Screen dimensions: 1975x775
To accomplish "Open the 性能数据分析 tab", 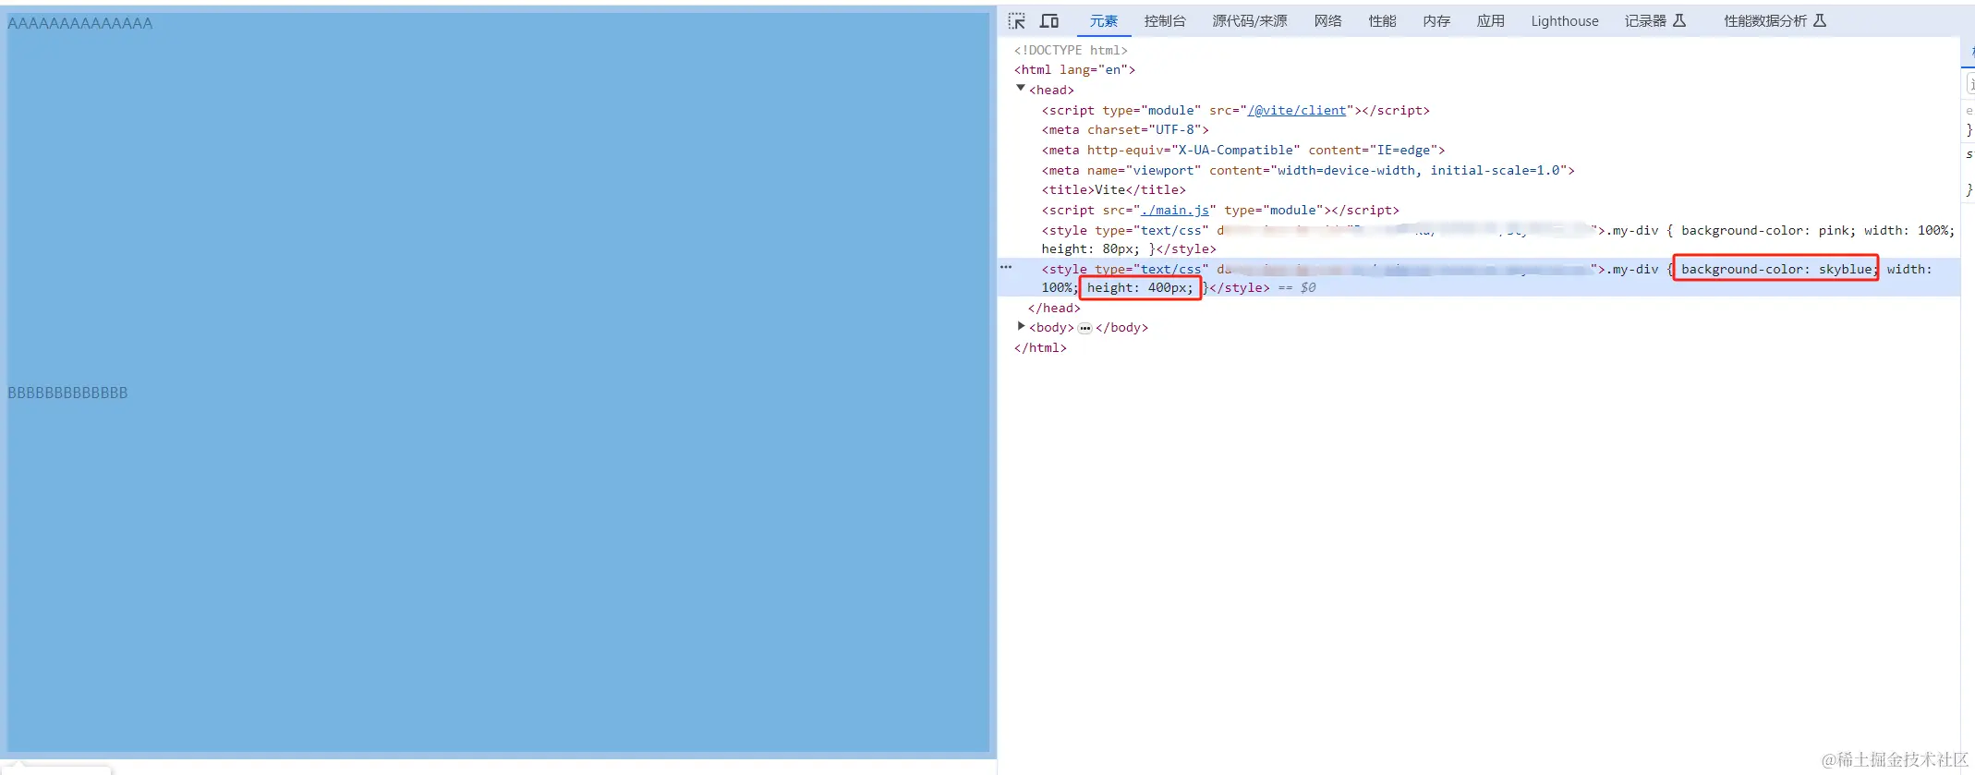I will point(1775,21).
